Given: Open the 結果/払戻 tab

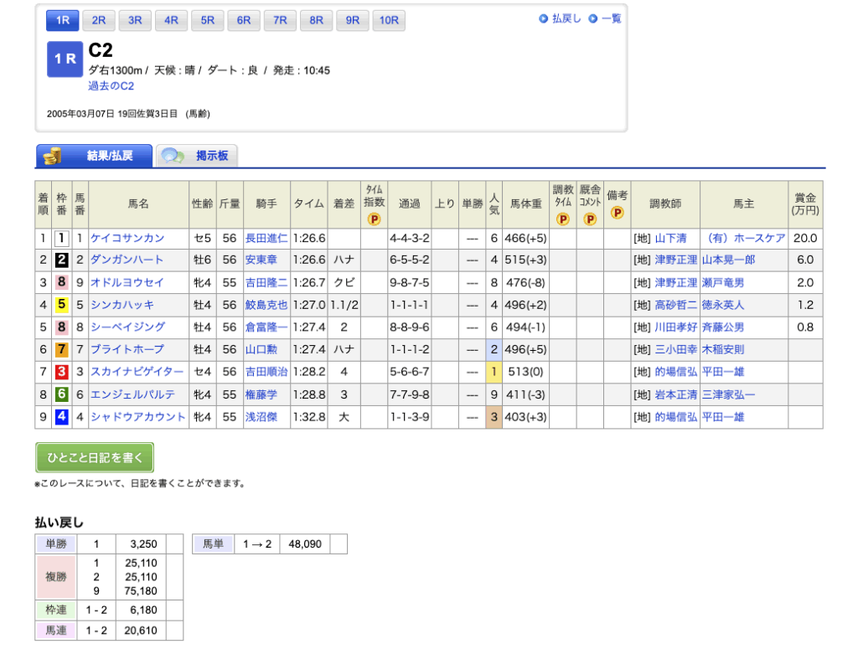Looking at the screenshot, I should (x=94, y=156).
